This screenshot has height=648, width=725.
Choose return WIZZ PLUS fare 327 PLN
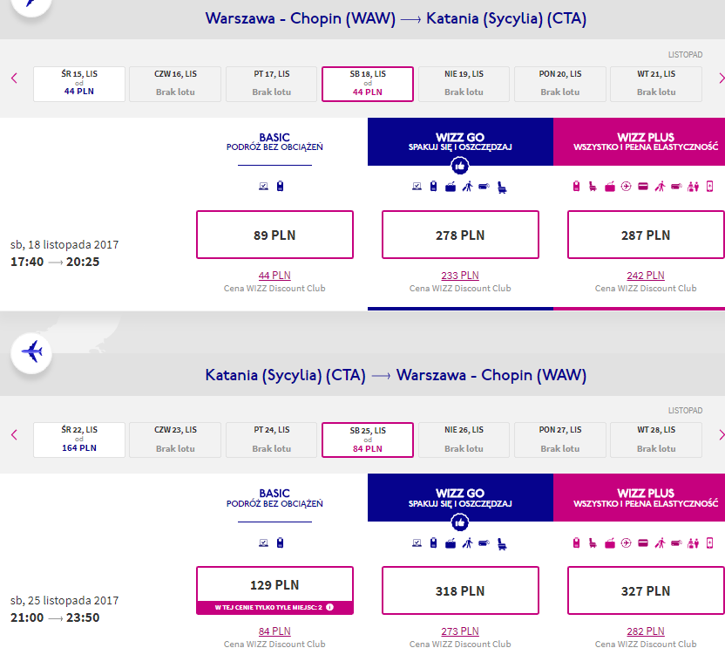(646, 590)
